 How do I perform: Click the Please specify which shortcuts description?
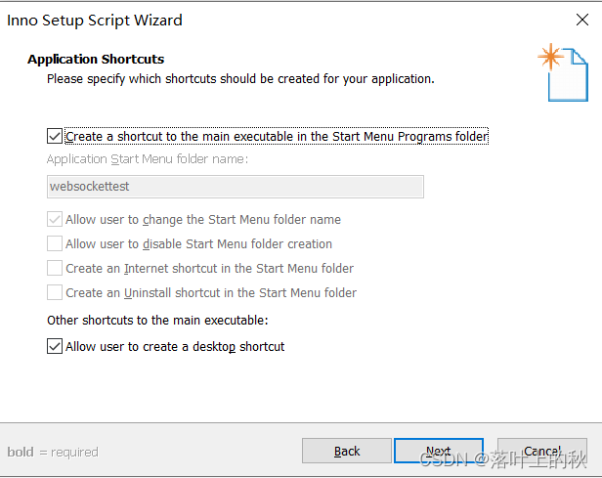[x=240, y=79]
